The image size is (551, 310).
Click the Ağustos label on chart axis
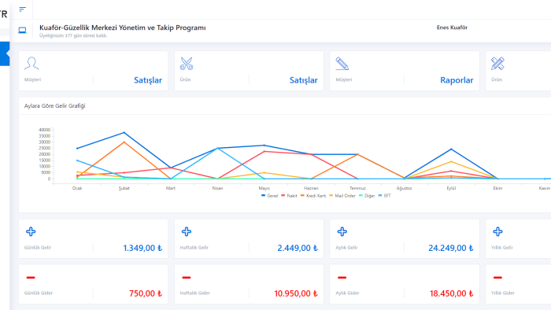[404, 189]
